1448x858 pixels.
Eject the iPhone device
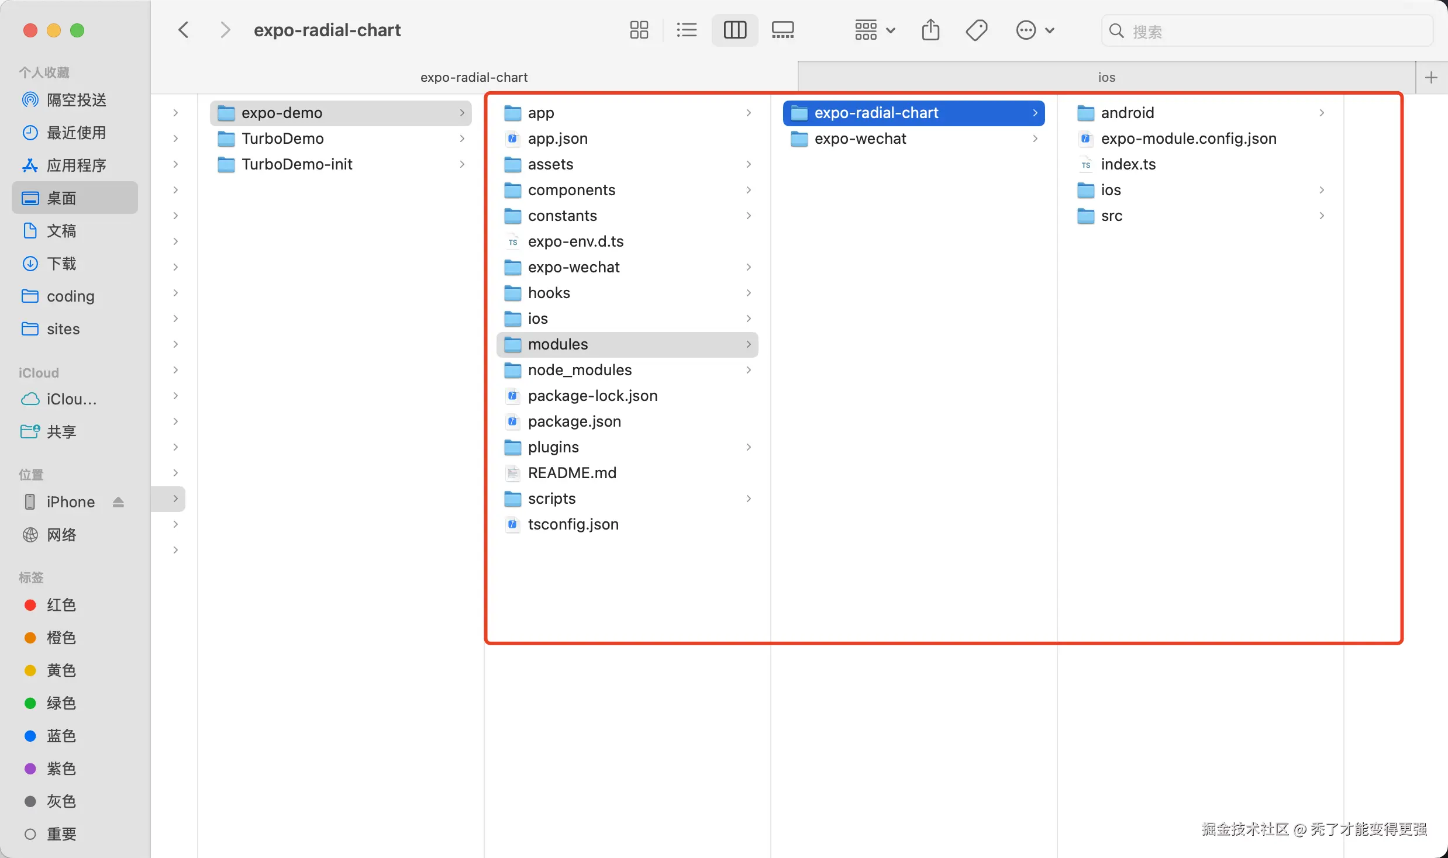tap(118, 502)
